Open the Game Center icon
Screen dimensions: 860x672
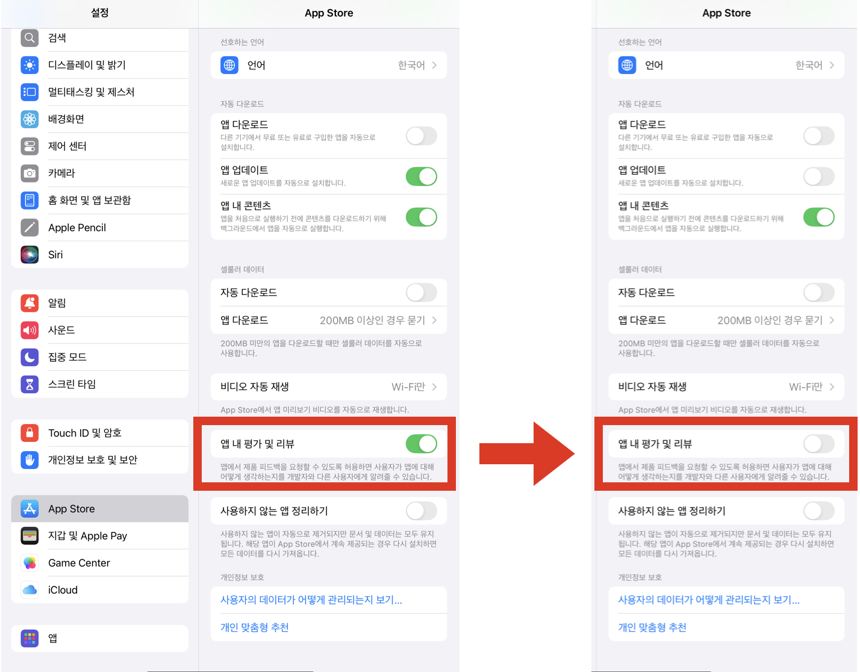coord(30,563)
